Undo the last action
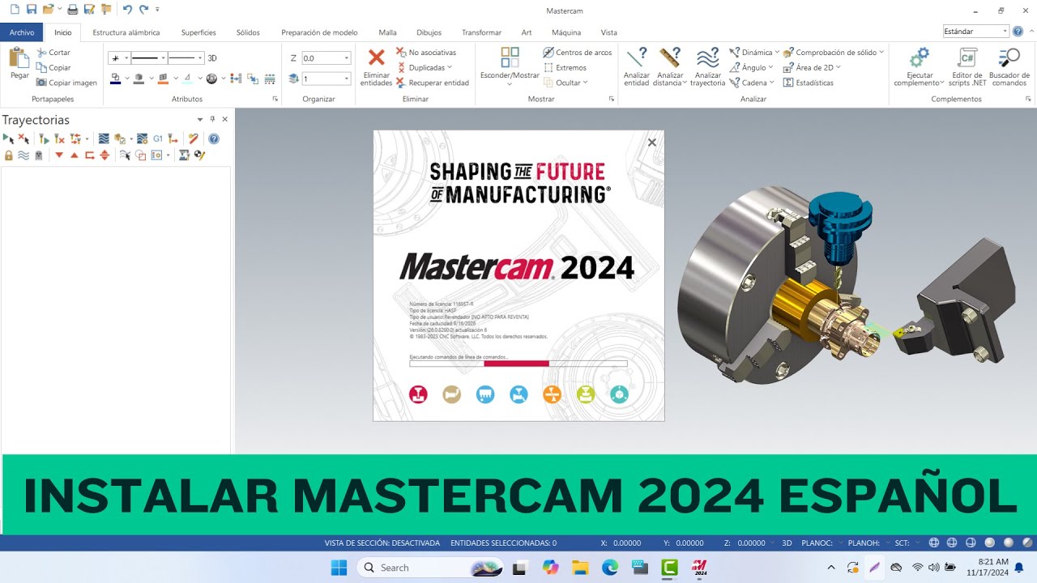Image resolution: width=1037 pixels, height=583 pixels. [127, 10]
